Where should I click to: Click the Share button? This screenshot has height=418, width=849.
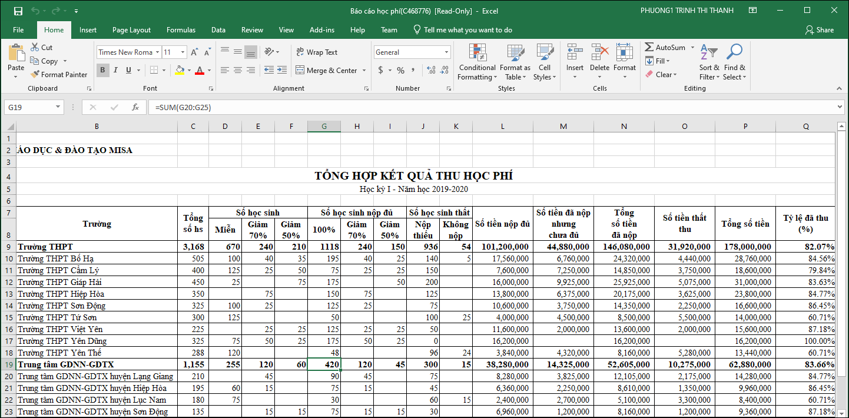pos(820,30)
